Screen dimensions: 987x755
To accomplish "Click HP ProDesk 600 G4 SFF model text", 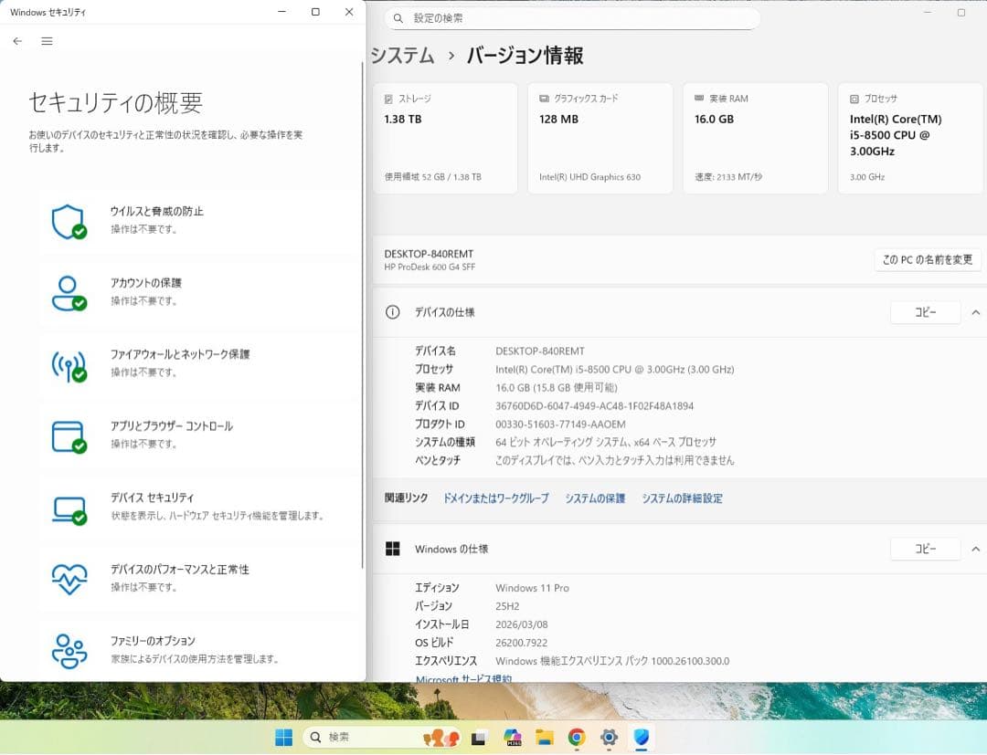I will (430, 267).
